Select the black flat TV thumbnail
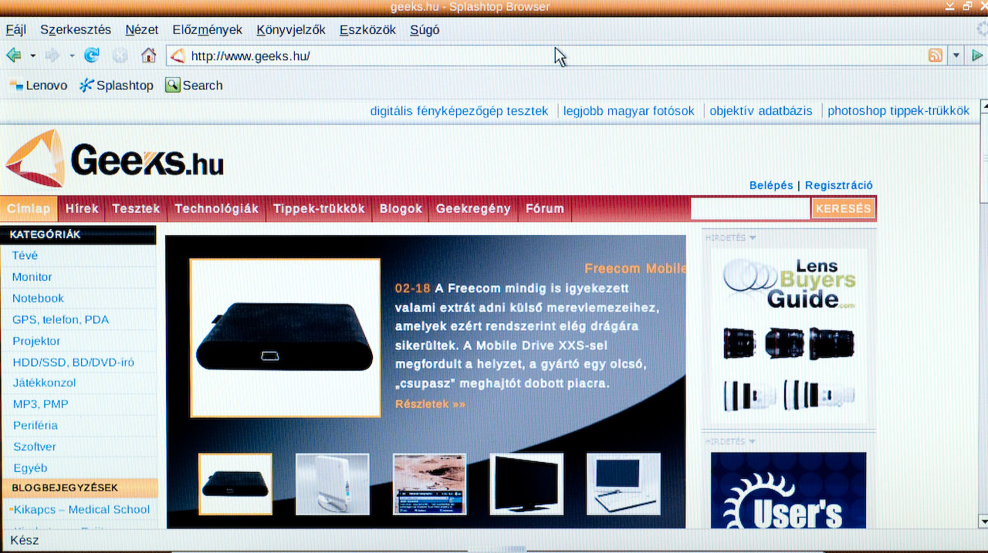 click(x=526, y=484)
